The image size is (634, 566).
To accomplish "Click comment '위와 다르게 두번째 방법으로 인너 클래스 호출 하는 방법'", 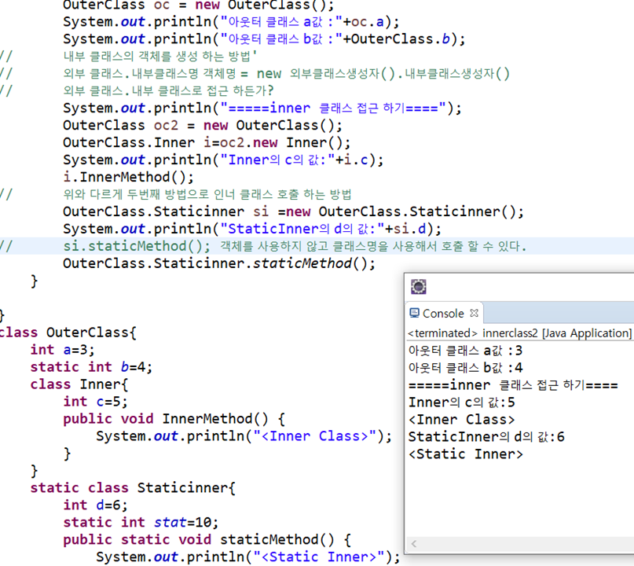I will click(207, 195).
